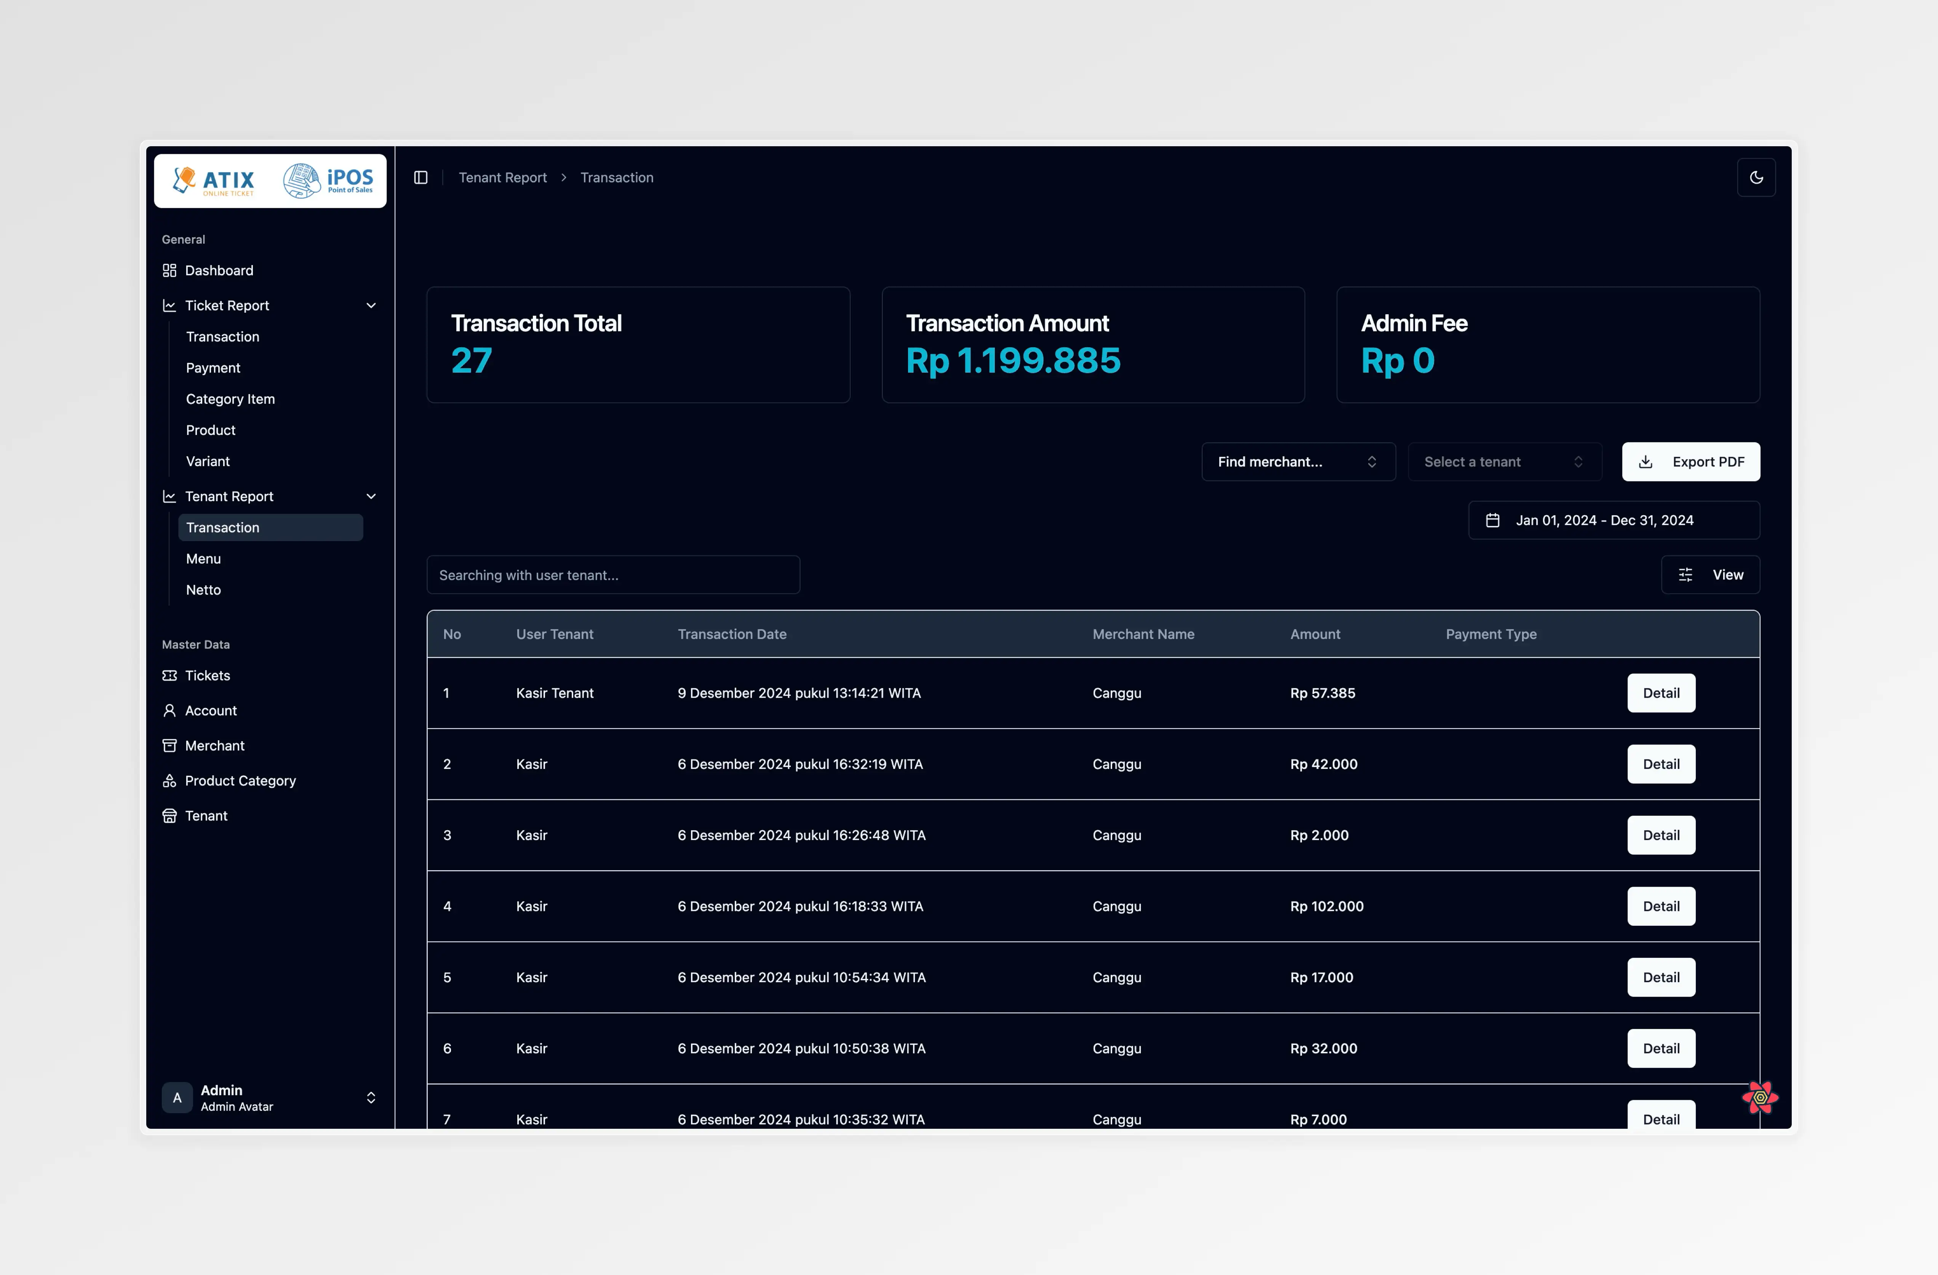Image resolution: width=1938 pixels, height=1275 pixels.
Task: Click the Account person icon
Action: (169, 711)
